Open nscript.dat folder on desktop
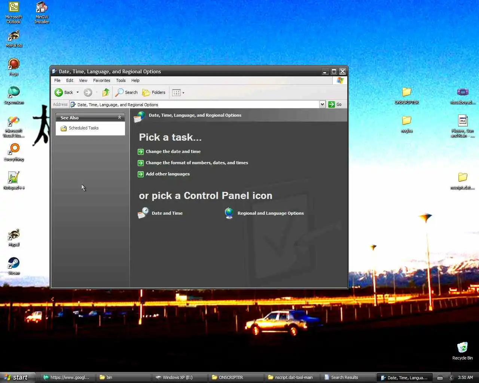 click(463, 181)
